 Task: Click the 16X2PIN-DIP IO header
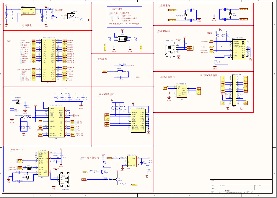[234, 90]
